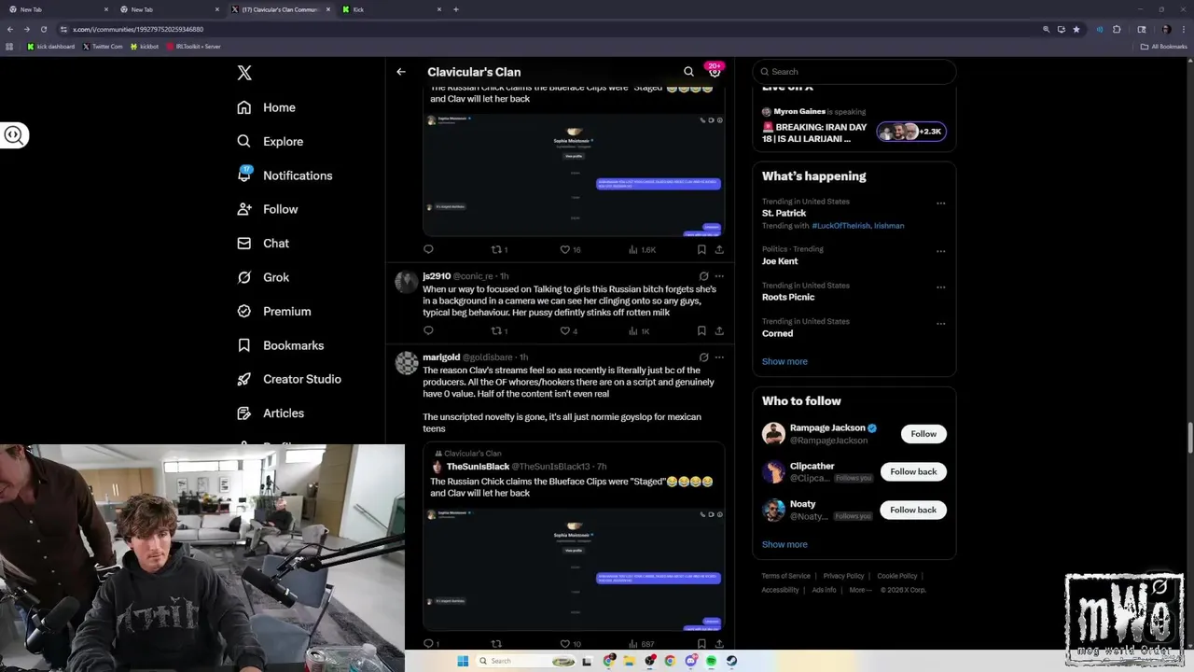1194x672 pixels.
Task: Reload the page with the refresh icon
Action: click(x=43, y=29)
